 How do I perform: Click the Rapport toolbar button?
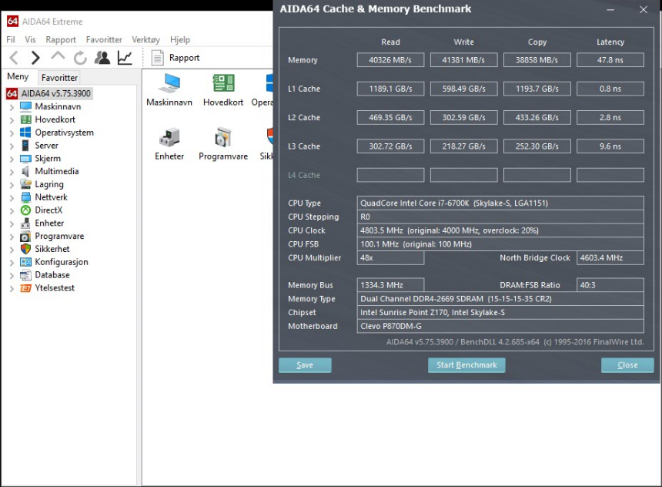(x=176, y=58)
